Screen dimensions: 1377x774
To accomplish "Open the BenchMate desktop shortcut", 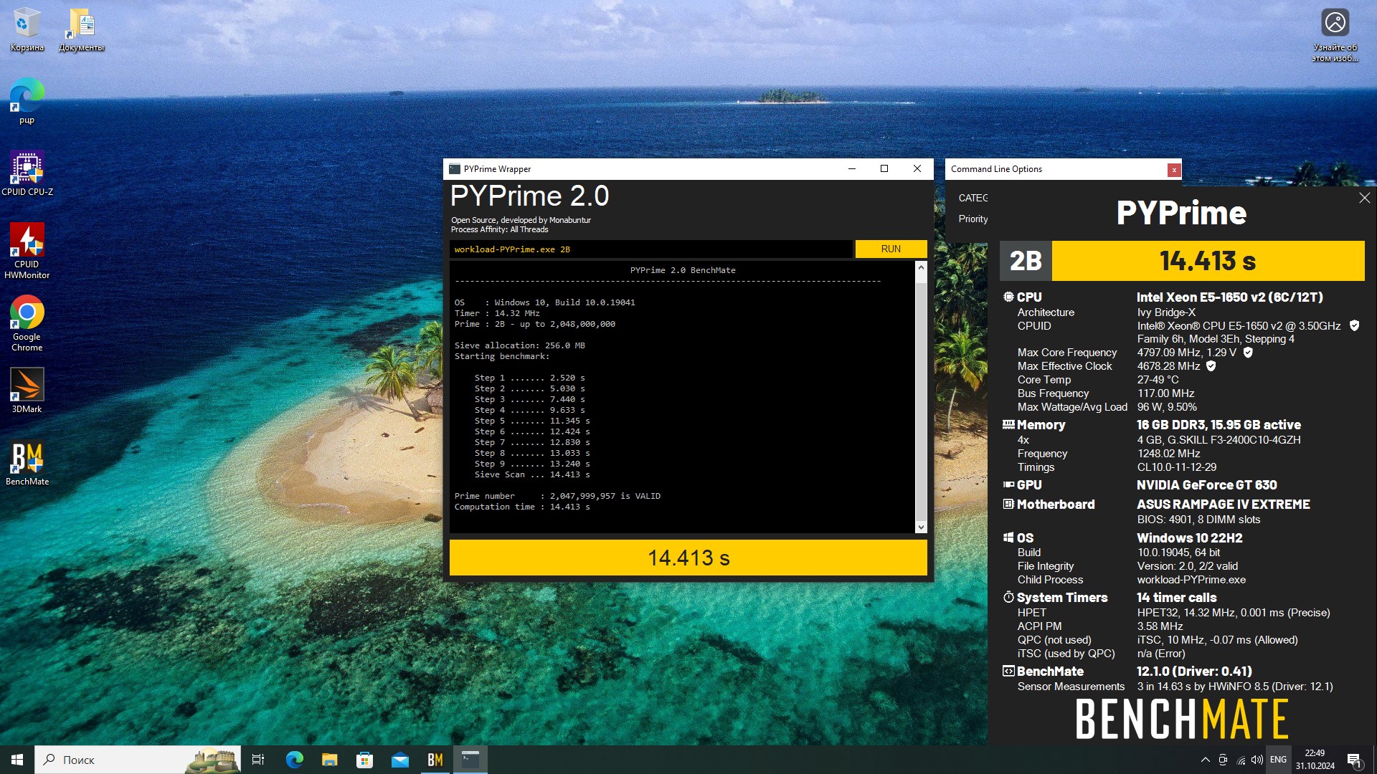I will pyautogui.click(x=27, y=463).
